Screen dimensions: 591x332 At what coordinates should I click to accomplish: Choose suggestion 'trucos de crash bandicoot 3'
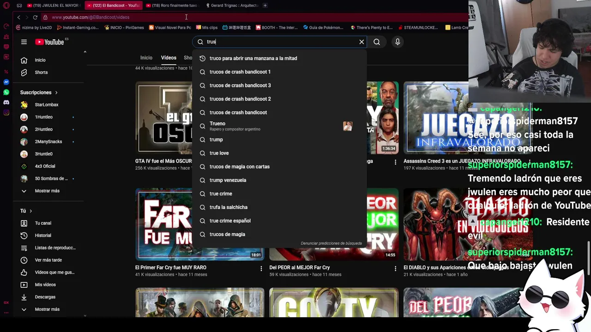pos(279,85)
